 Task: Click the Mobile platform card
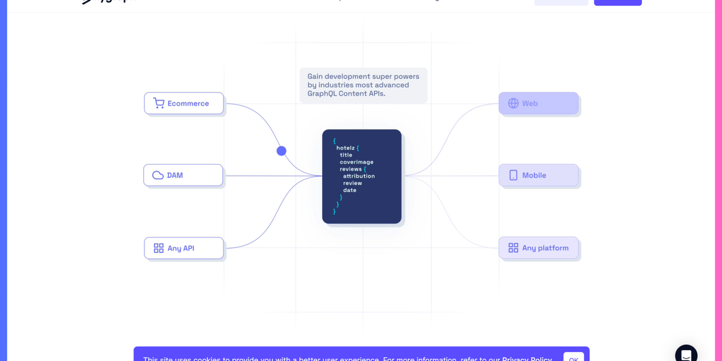538,175
